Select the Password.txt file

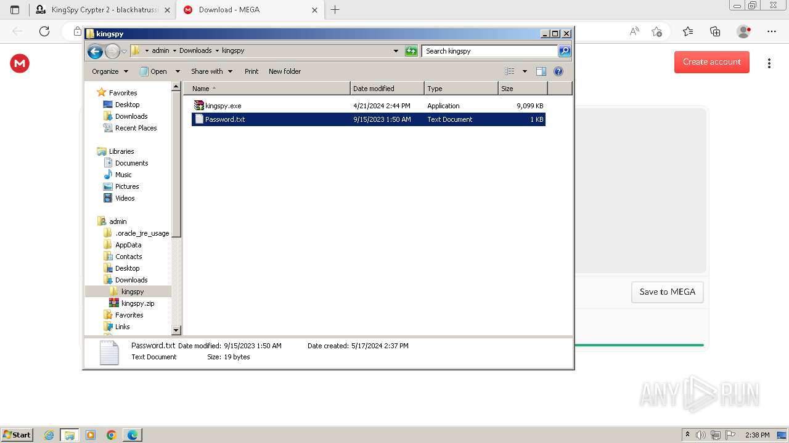pos(369,119)
